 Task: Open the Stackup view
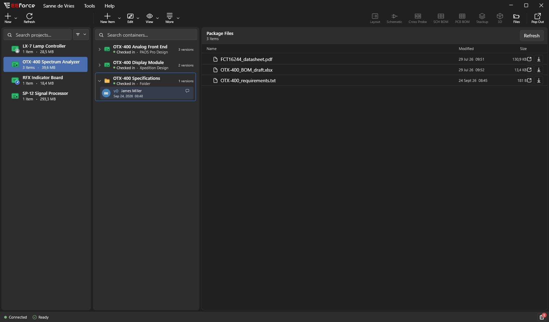tap(482, 18)
